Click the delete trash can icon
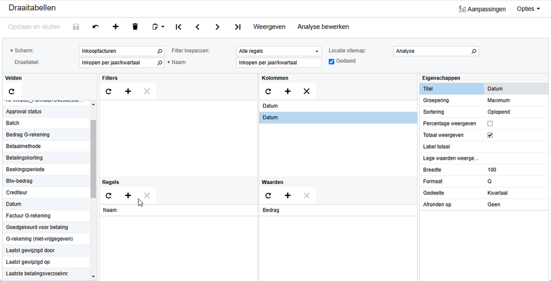 tap(135, 26)
